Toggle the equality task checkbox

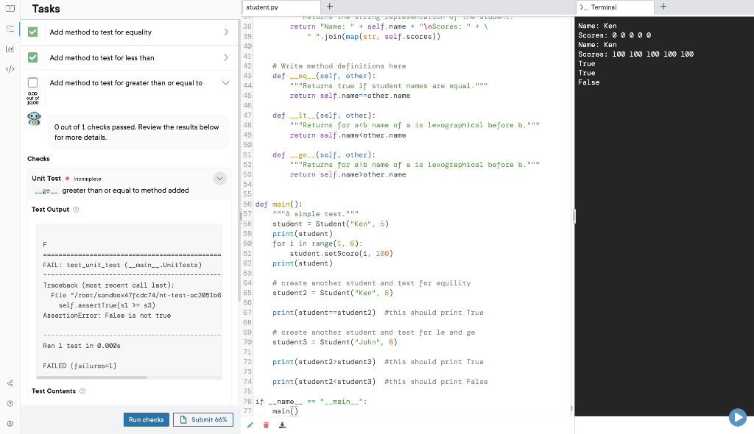coord(32,32)
